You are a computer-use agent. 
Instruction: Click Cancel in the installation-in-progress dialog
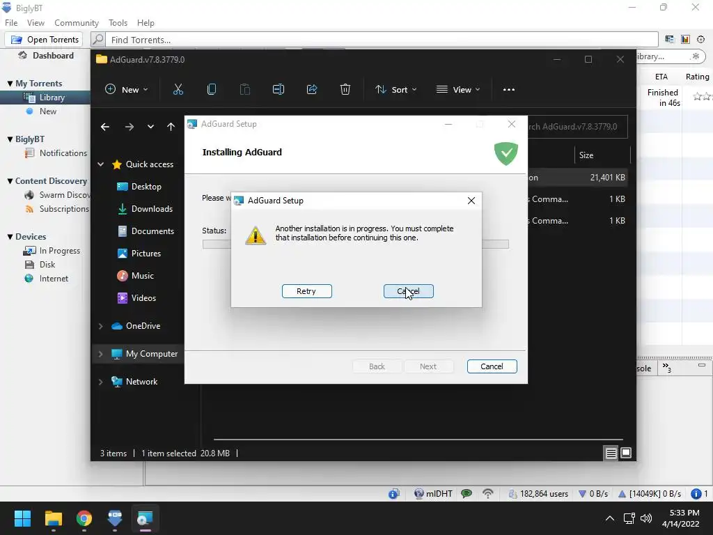[x=408, y=291]
